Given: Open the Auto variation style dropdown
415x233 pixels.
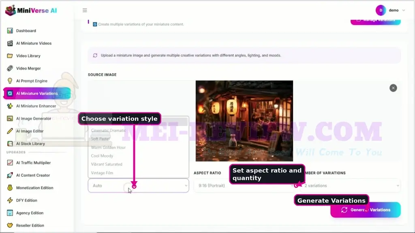Looking at the screenshot, I should tap(139, 186).
